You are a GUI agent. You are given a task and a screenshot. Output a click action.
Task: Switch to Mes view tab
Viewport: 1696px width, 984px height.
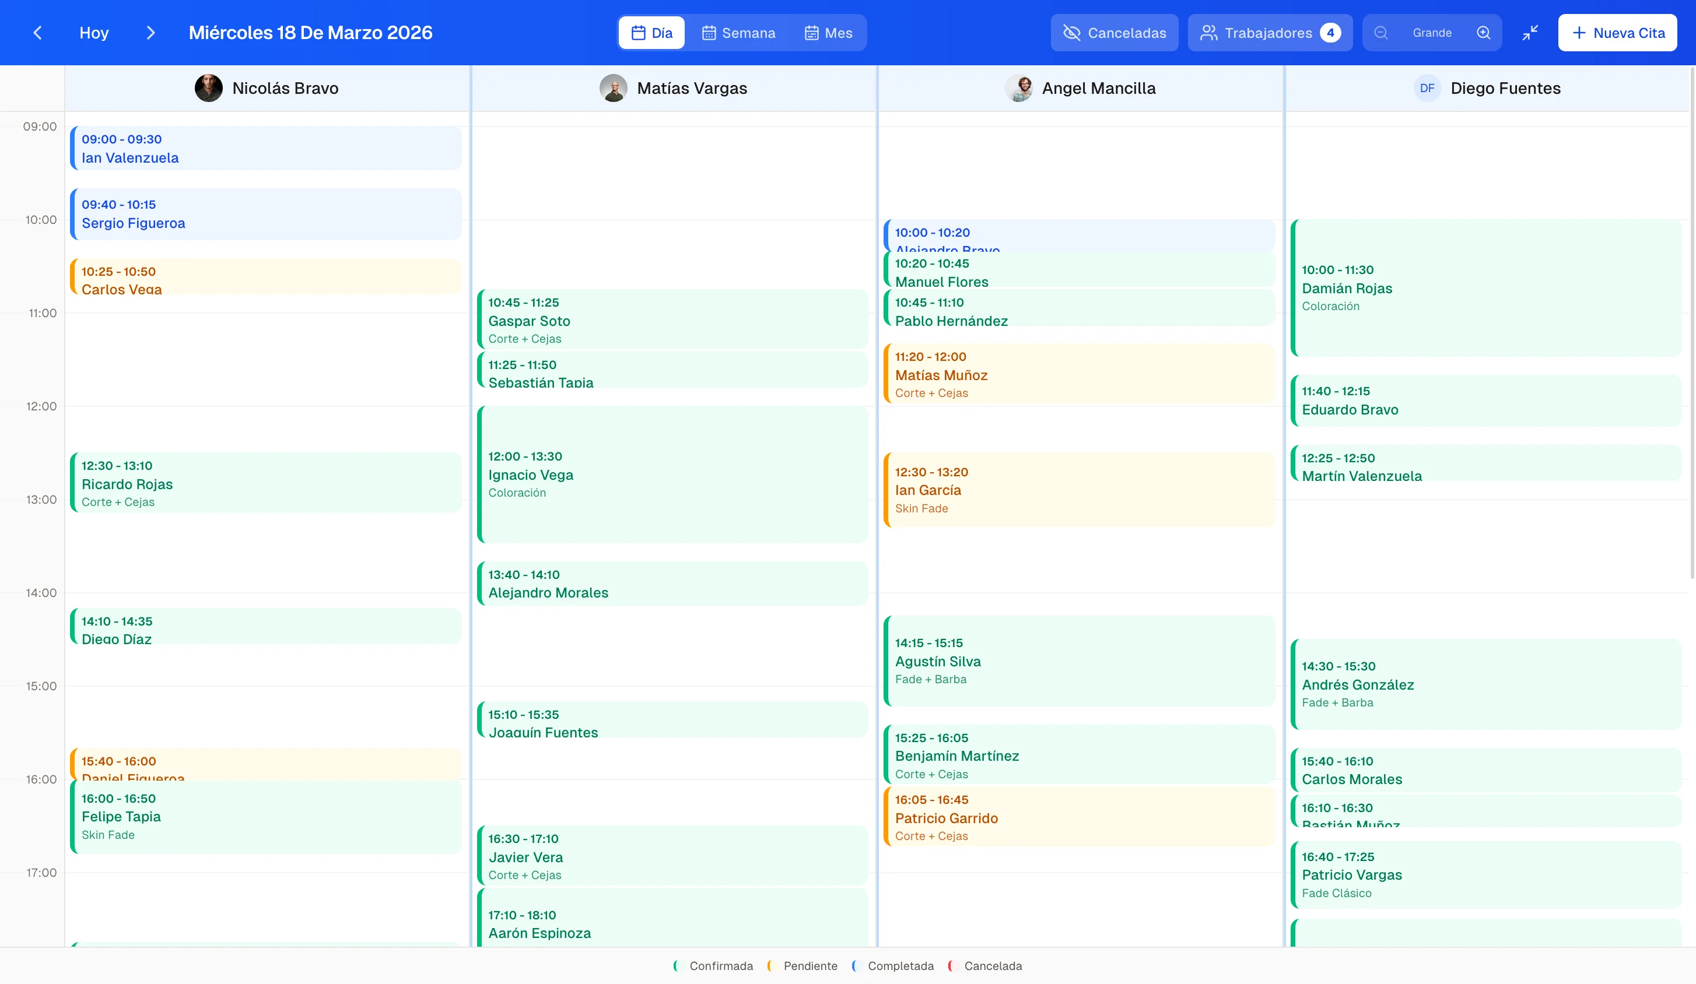pyautogui.click(x=829, y=33)
